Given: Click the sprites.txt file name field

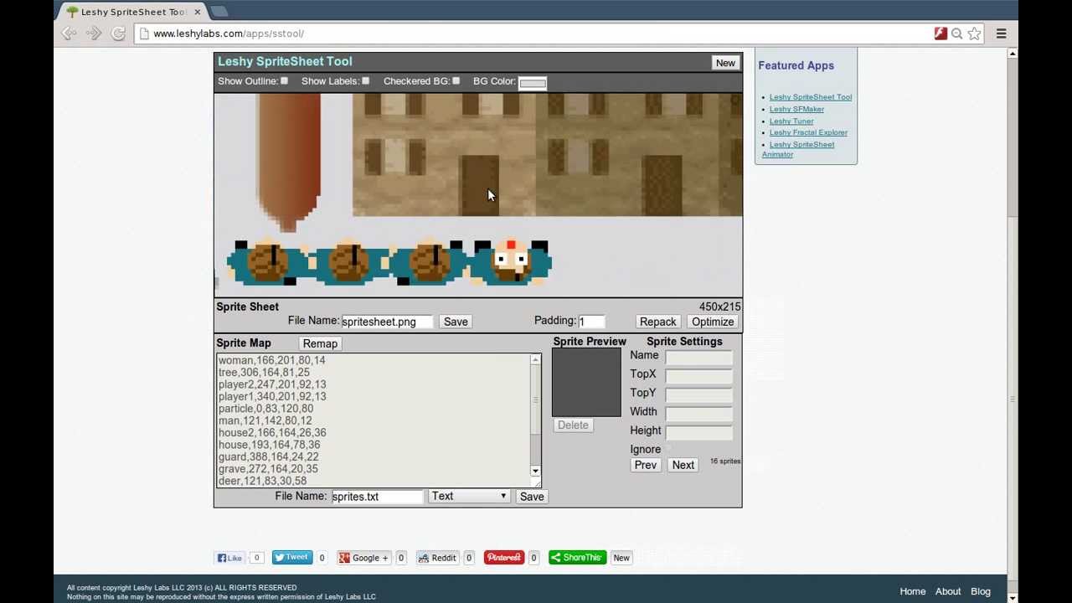Looking at the screenshot, I should 377,497.
